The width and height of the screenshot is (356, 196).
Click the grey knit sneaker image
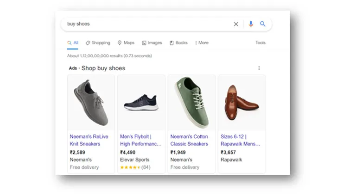[x=91, y=103]
